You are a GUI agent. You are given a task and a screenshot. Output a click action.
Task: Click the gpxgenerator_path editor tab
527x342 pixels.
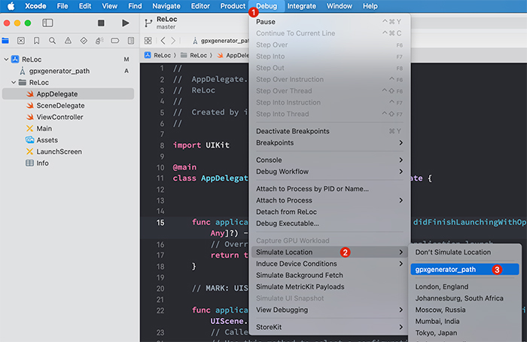tap(221, 41)
